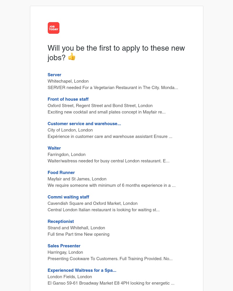
Task: Click the Whitechapel, London location text
Action: point(68,81)
